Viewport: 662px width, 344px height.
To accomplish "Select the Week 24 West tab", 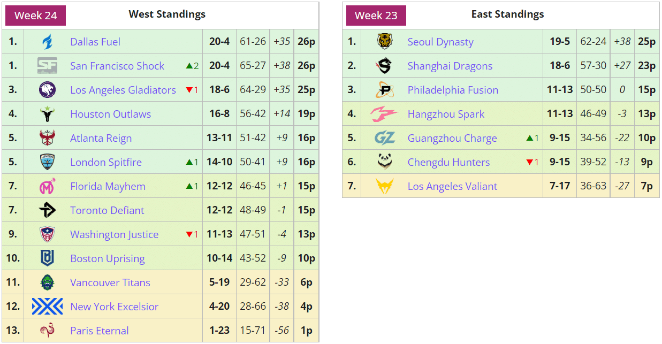I will (x=35, y=16).
